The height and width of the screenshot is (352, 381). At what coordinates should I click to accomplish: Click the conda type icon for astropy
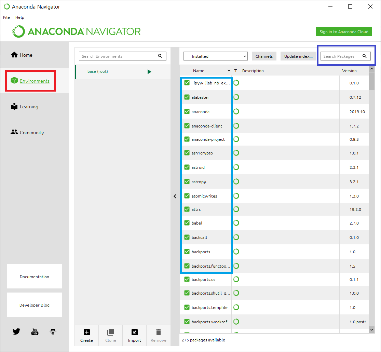236,181
